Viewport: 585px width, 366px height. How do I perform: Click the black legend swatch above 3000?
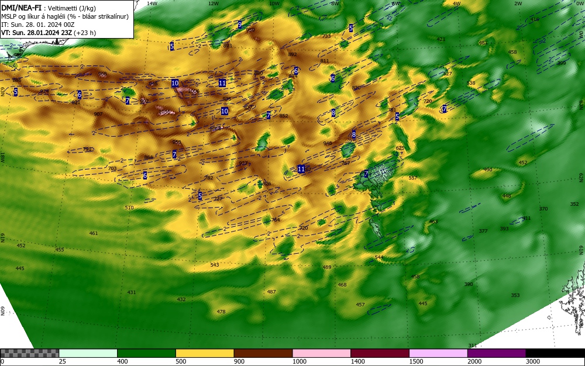point(555,353)
